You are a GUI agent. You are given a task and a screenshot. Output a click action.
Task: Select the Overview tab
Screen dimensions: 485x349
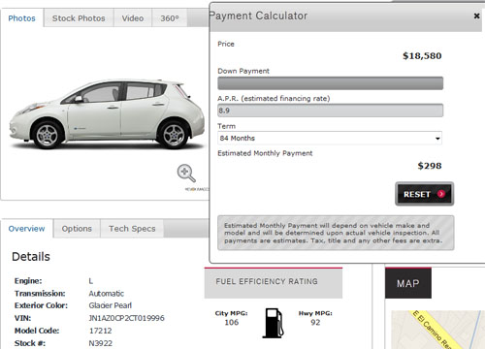tap(27, 229)
